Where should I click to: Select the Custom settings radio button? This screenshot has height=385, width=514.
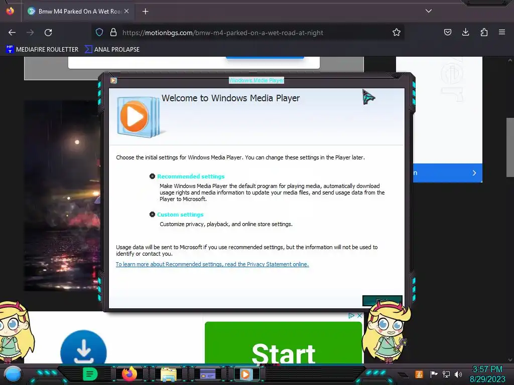pos(152,215)
